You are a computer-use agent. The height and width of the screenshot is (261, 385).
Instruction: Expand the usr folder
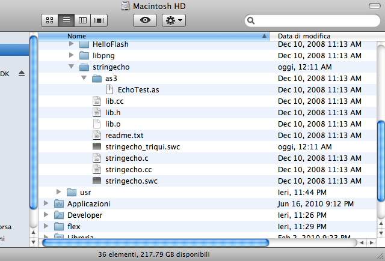coord(59,192)
